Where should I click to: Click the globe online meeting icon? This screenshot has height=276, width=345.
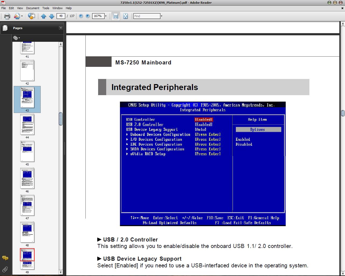31,16
